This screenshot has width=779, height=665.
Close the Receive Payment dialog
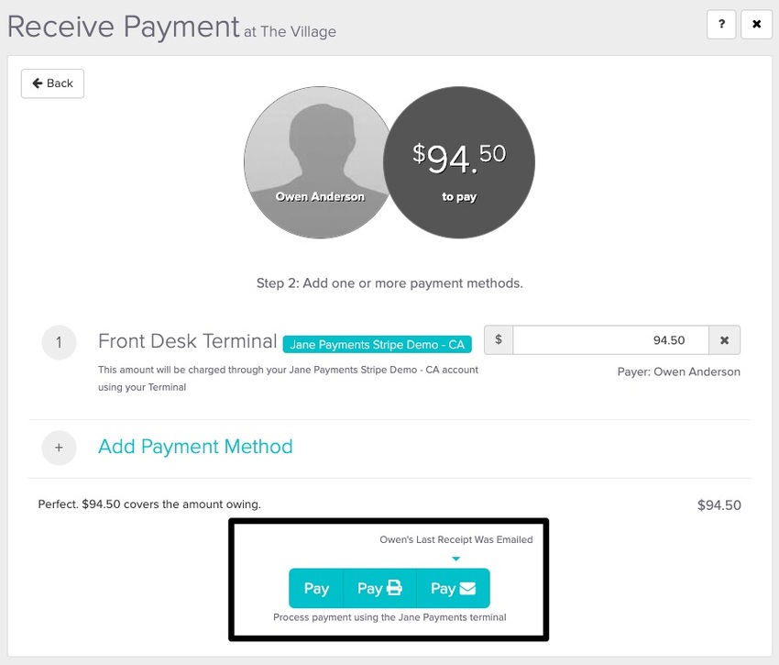[756, 25]
